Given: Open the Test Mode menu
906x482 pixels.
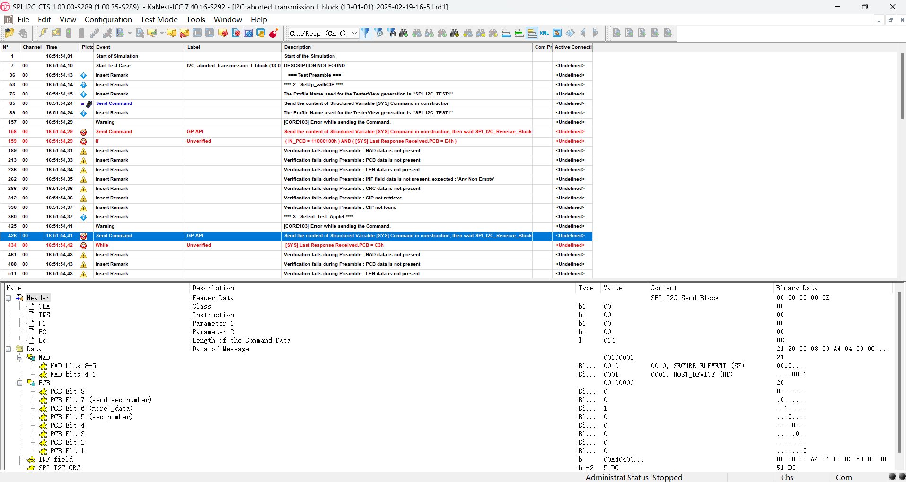Looking at the screenshot, I should coord(159,19).
